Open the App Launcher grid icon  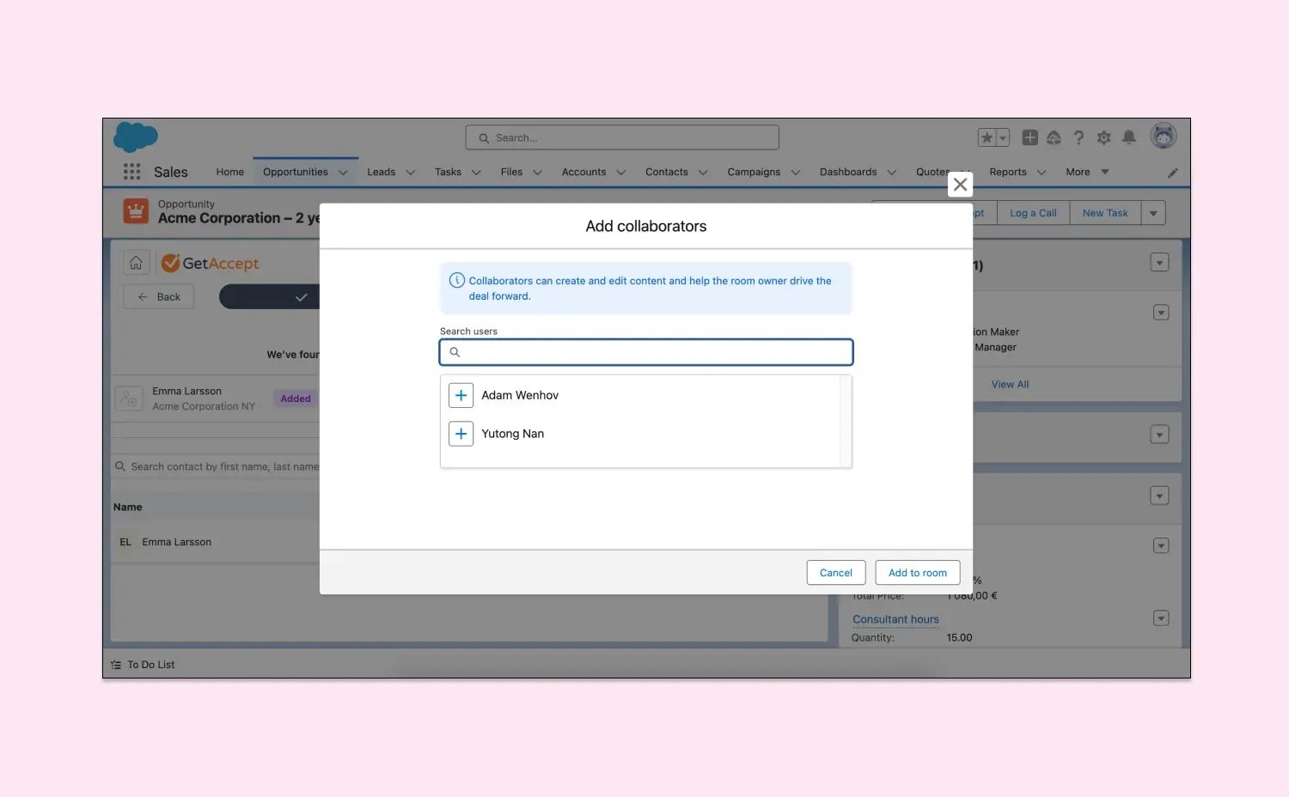pyautogui.click(x=131, y=172)
